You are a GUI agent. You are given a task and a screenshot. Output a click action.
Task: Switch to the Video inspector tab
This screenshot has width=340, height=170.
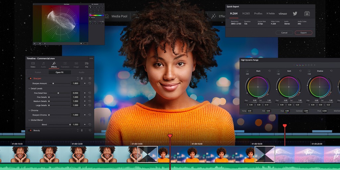[x=33, y=64]
